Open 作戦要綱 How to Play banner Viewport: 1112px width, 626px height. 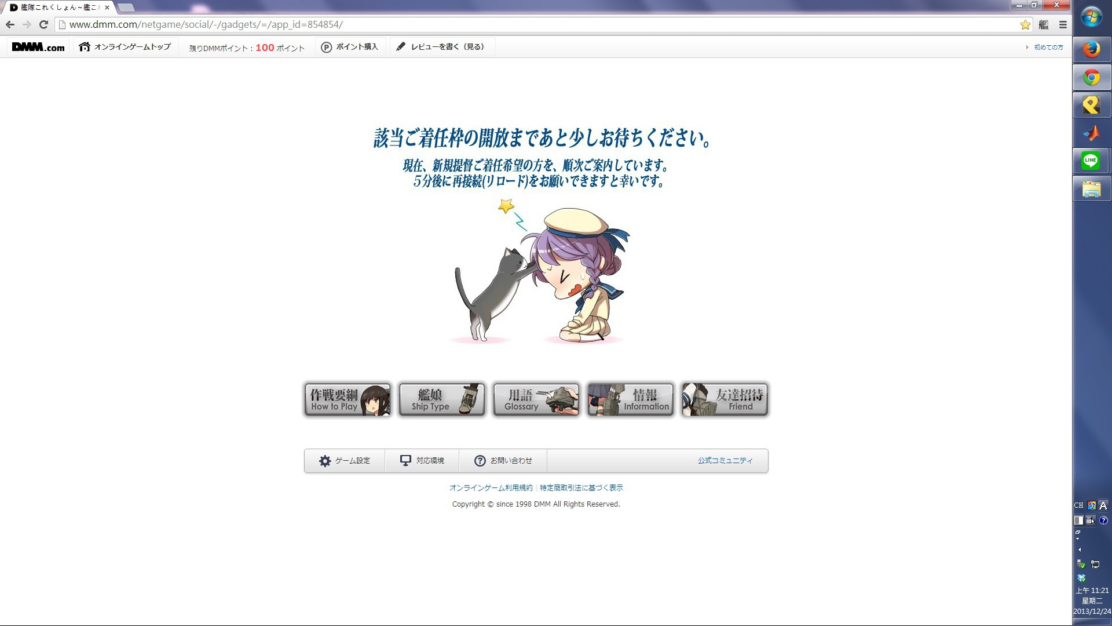348,399
